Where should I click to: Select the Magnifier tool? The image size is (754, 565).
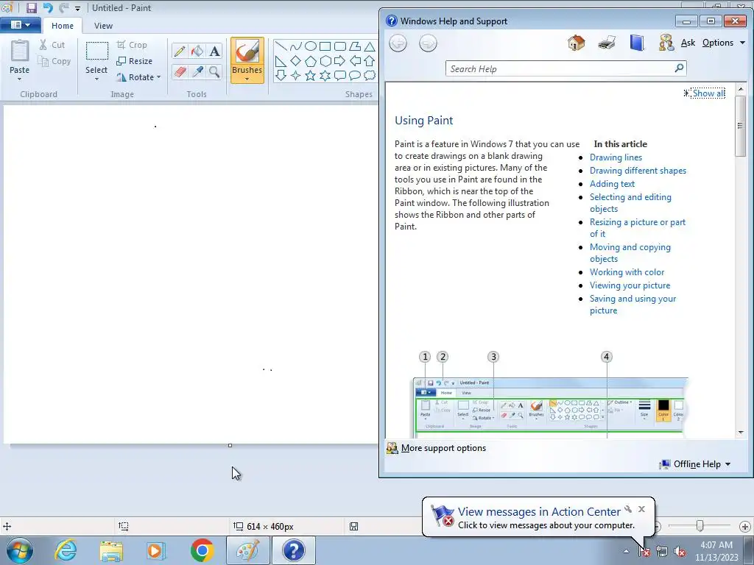click(214, 72)
